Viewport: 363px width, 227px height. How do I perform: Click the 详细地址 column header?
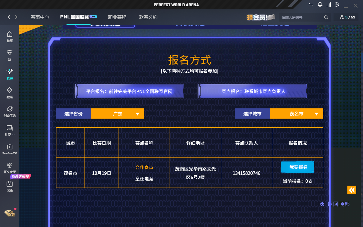(195, 143)
